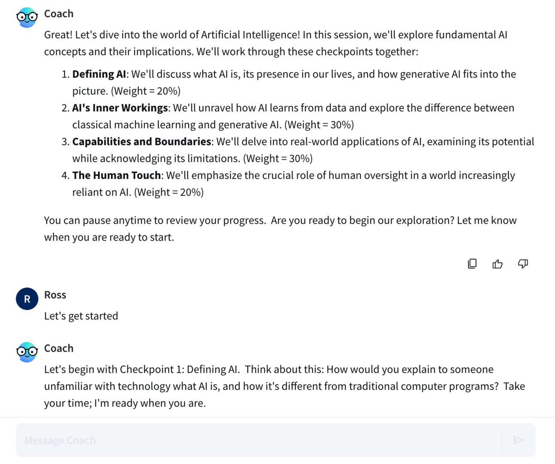Focus the "Message Coach" input field
555x464 pixels.
tap(258, 440)
